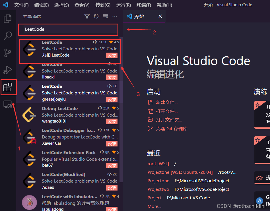Open the 帮助(H) menu

164,5
